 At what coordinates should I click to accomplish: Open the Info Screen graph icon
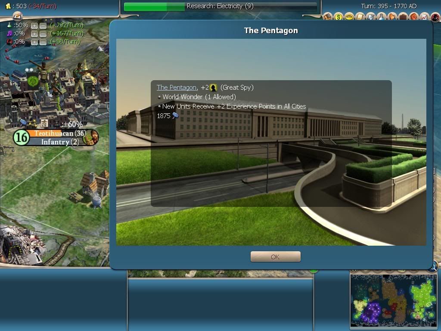pos(424,17)
